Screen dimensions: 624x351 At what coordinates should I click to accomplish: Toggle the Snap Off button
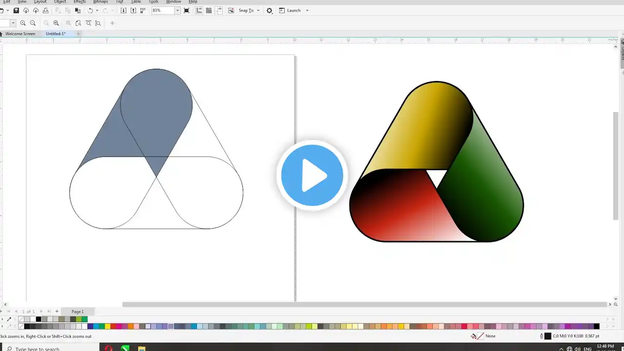(x=231, y=10)
